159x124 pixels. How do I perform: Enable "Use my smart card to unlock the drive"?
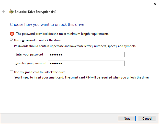click(12, 72)
